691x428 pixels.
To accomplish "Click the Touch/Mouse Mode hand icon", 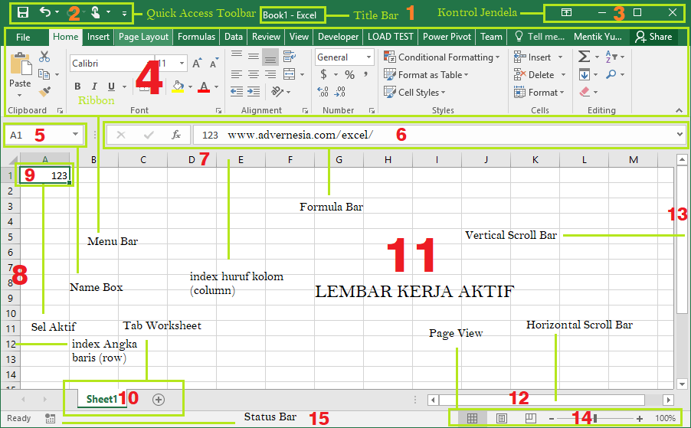I will [95, 12].
